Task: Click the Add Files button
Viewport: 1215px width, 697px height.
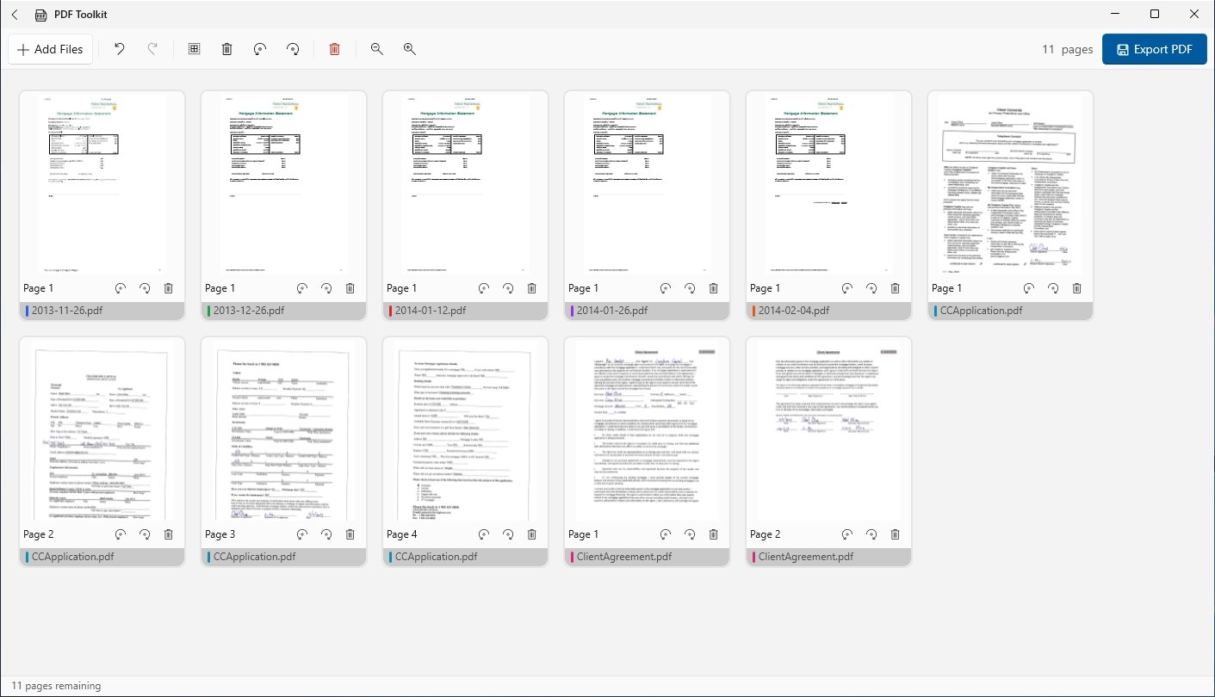Action: click(50, 49)
